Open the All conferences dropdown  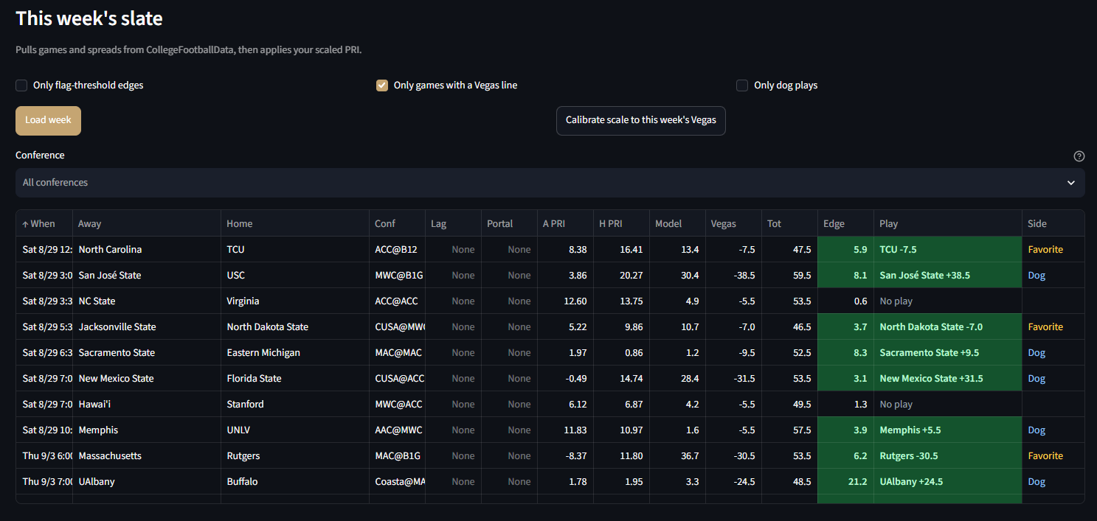pyautogui.click(x=550, y=183)
